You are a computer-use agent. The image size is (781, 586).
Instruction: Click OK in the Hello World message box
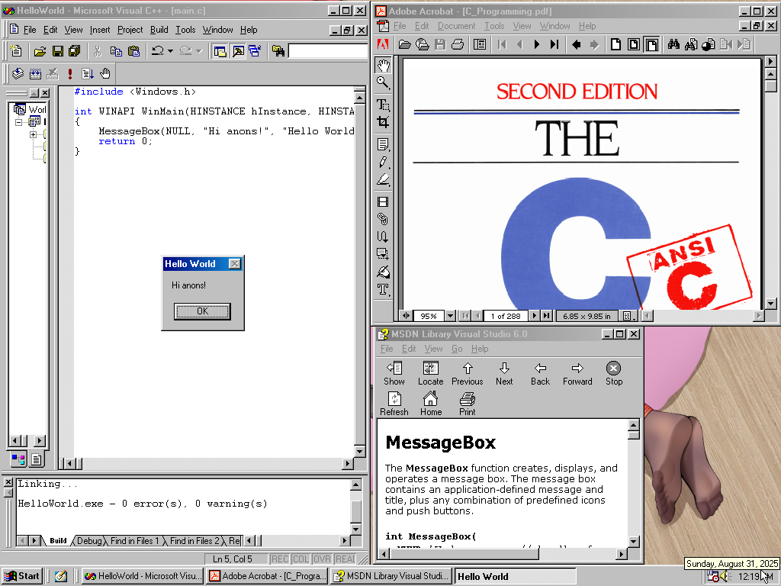coord(202,311)
